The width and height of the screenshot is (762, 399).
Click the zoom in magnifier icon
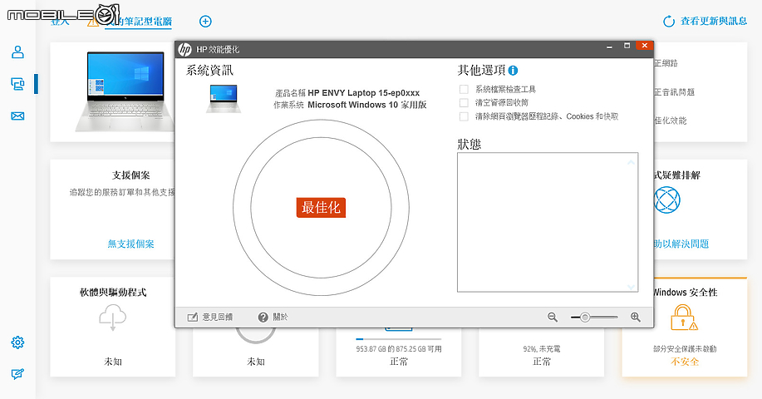[x=635, y=318]
